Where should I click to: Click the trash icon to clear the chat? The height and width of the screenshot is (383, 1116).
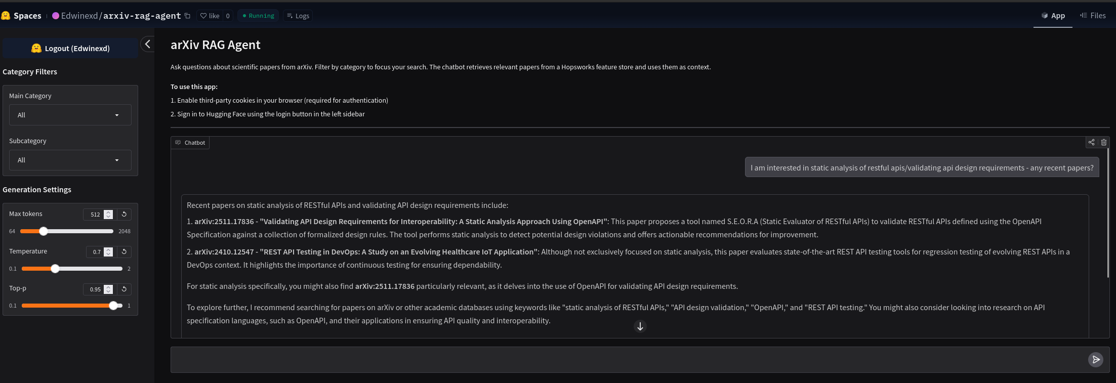click(x=1104, y=142)
